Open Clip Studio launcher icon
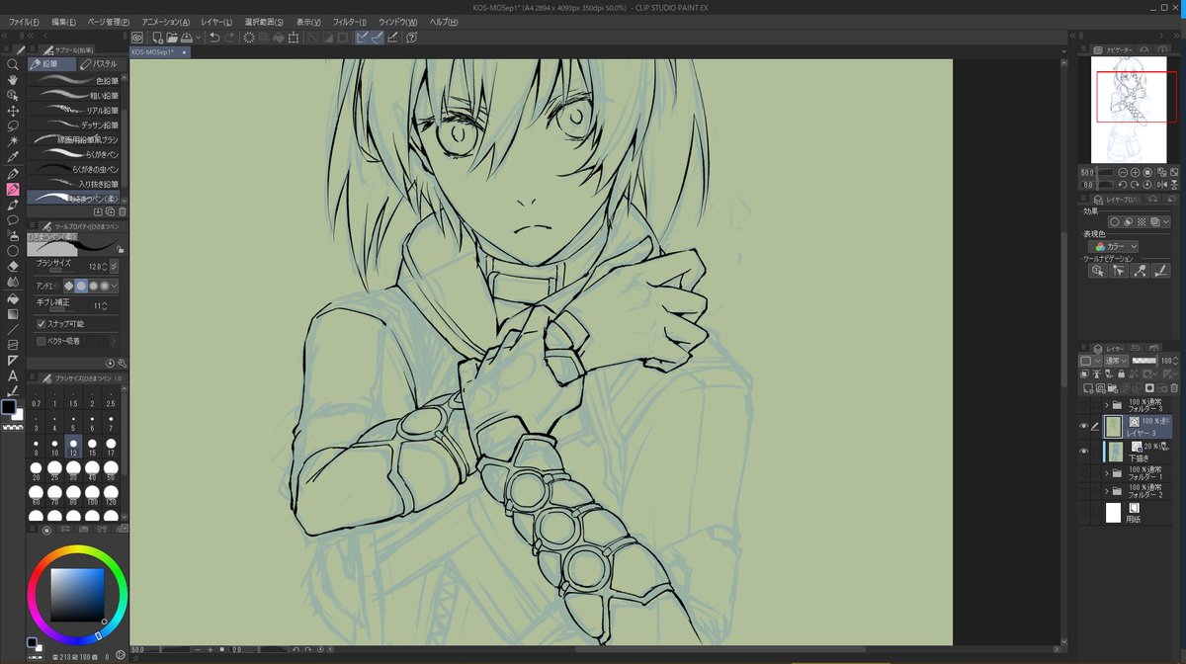Viewport: 1186px width, 664px height. pyautogui.click(x=137, y=38)
